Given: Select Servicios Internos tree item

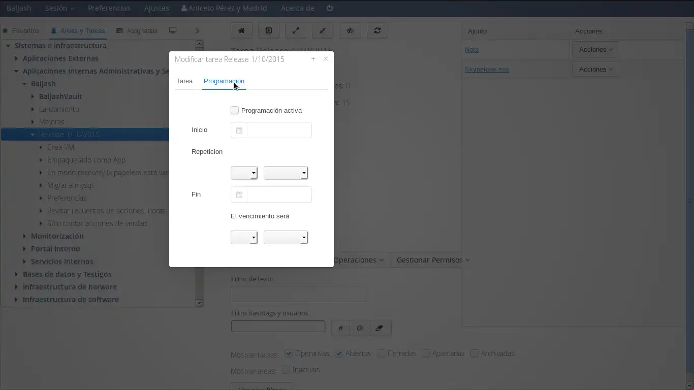Looking at the screenshot, I should (x=62, y=262).
